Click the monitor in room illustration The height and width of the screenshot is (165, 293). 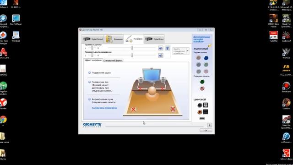(152, 75)
